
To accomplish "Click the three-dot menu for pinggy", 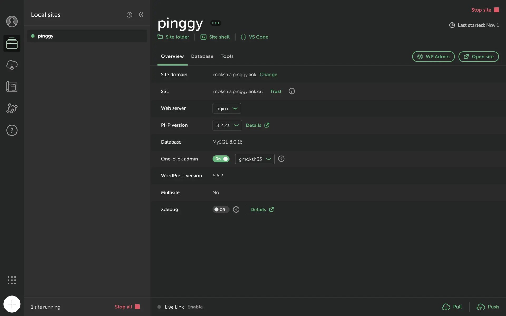I will [x=215, y=23].
